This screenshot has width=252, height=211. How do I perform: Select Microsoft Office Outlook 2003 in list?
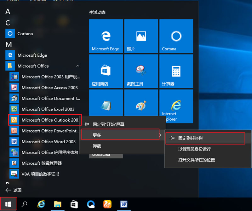pos(45,120)
